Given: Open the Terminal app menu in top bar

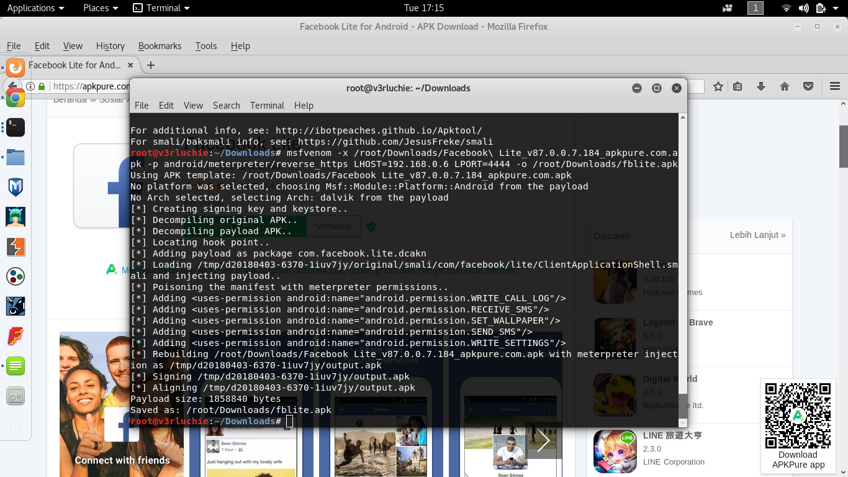Looking at the screenshot, I should tap(162, 8).
